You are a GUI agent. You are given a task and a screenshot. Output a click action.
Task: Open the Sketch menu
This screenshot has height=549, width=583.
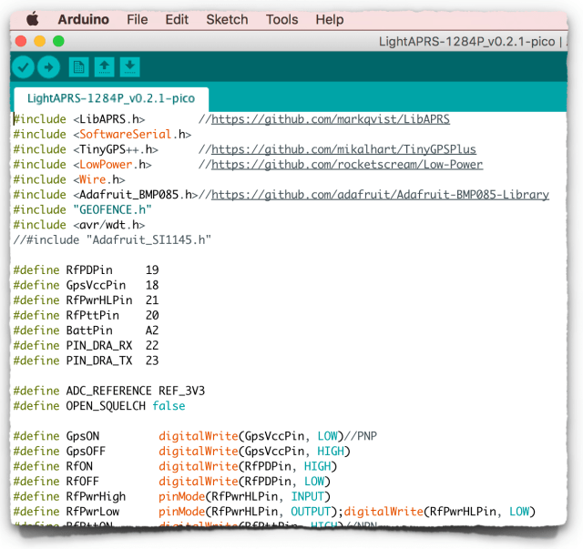click(x=227, y=19)
